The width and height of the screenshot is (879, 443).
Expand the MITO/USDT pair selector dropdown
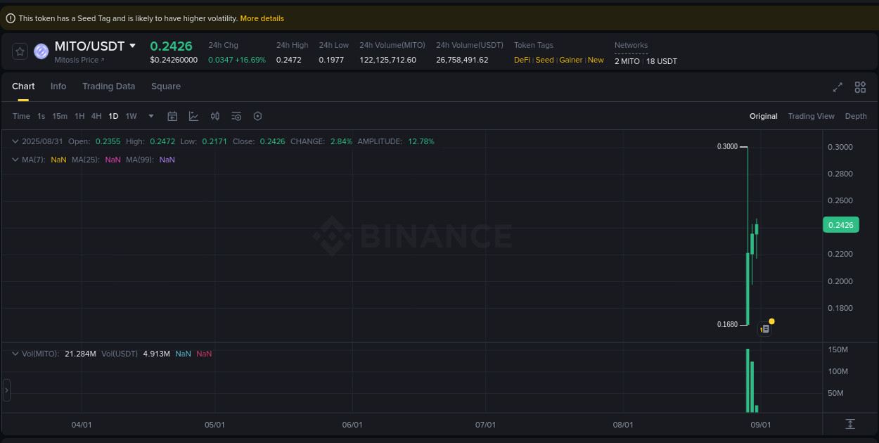coord(134,46)
